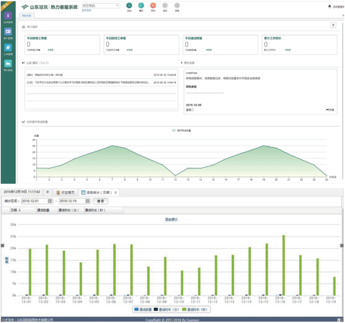Open 统计报表 sidebar icon
The image size is (345, 323).
(8, 63)
